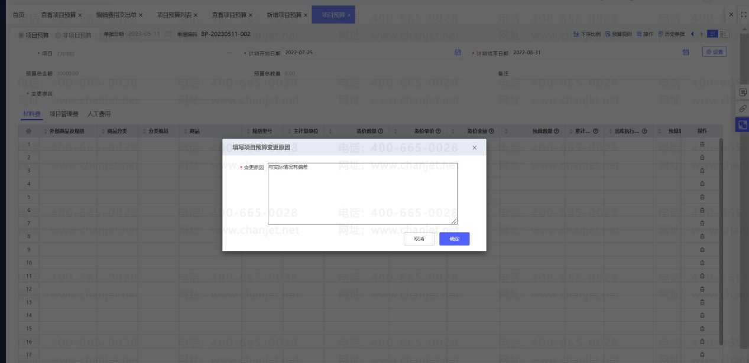749x363 pixels.
Task: Show help for 预算数量 column
Action: click(x=557, y=131)
